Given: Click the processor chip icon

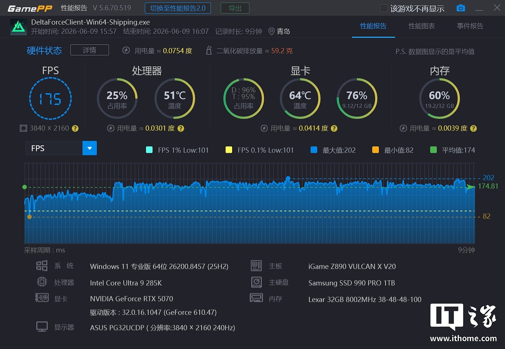Looking at the screenshot, I should (42, 282).
